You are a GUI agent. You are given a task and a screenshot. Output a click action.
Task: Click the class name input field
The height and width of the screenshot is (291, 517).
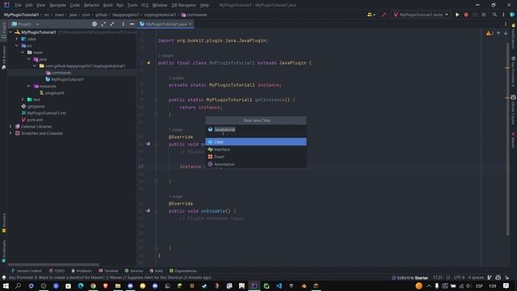tap(256, 129)
